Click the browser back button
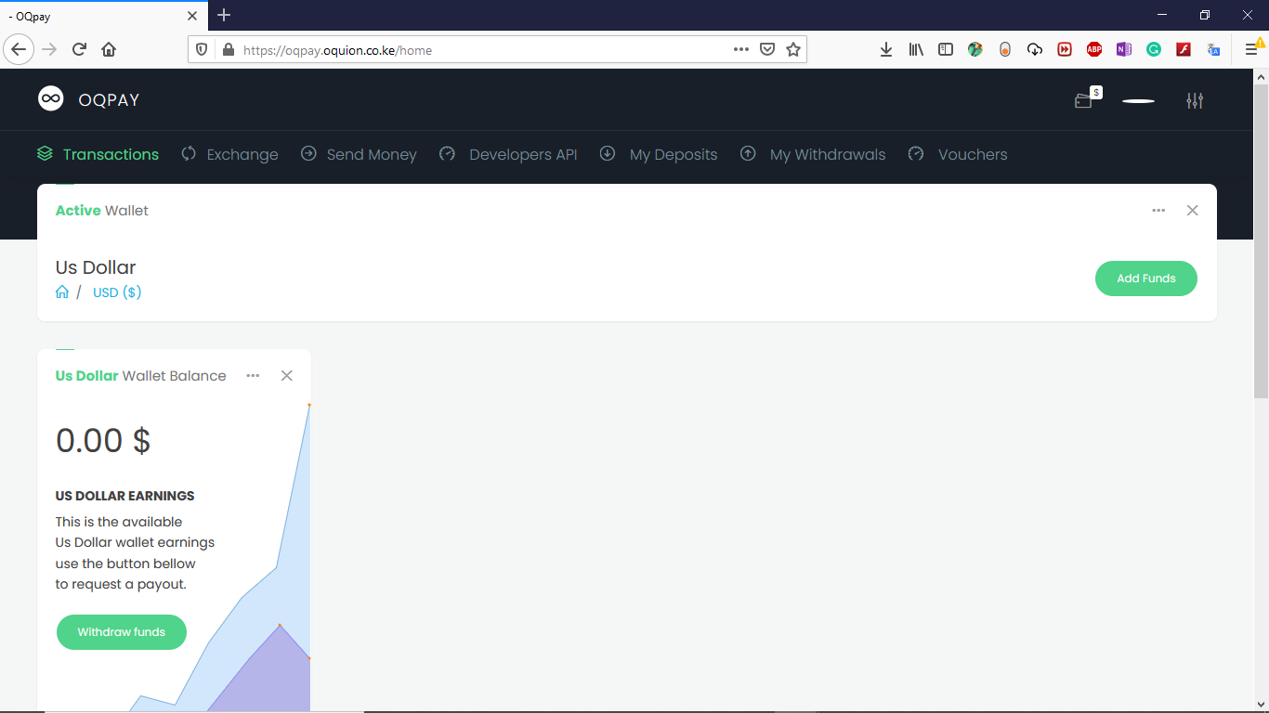Screen dimensions: 1269x713 [x=19, y=49]
